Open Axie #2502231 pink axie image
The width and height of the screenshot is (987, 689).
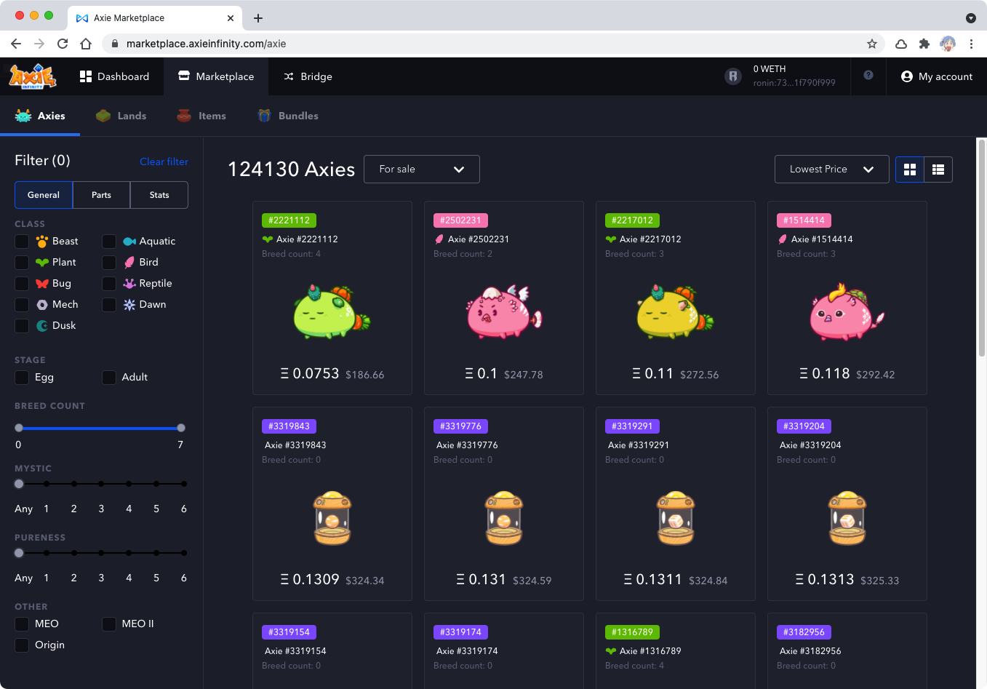pyautogui.click(x=503, y=313)
